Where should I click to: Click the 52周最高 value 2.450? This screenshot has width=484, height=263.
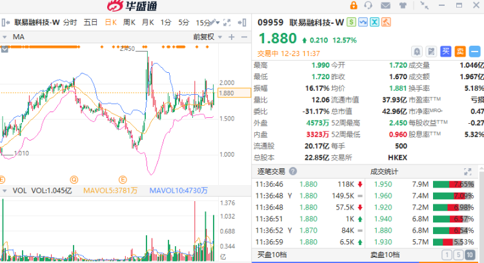[398, 123]
